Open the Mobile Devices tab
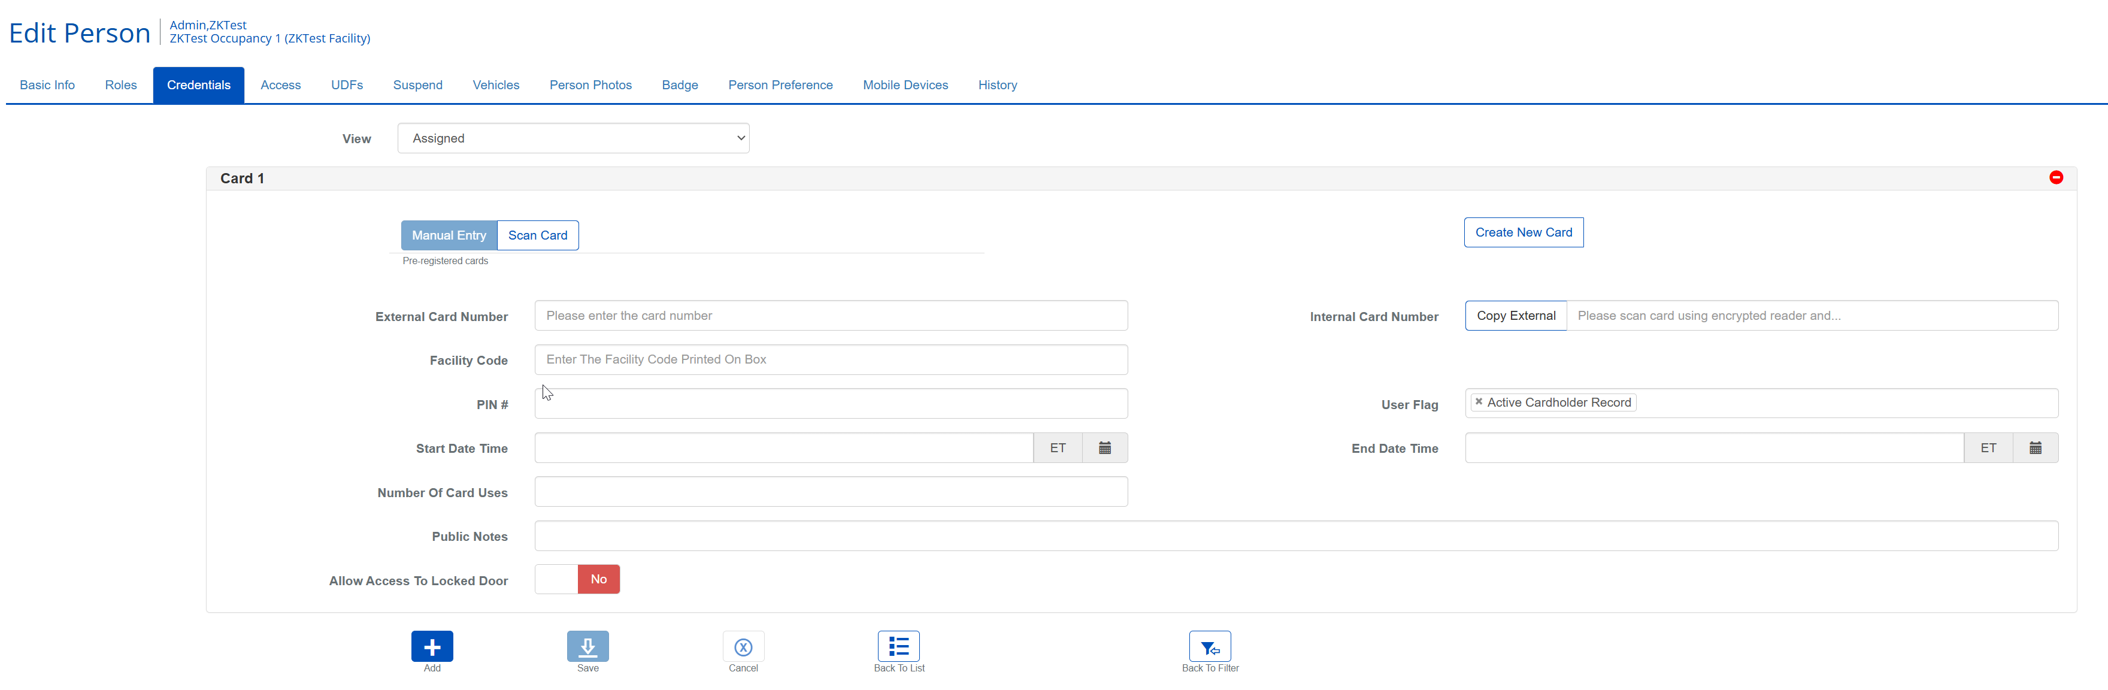The height and width of the screenshot is (690, 2108). click(905, 85)
